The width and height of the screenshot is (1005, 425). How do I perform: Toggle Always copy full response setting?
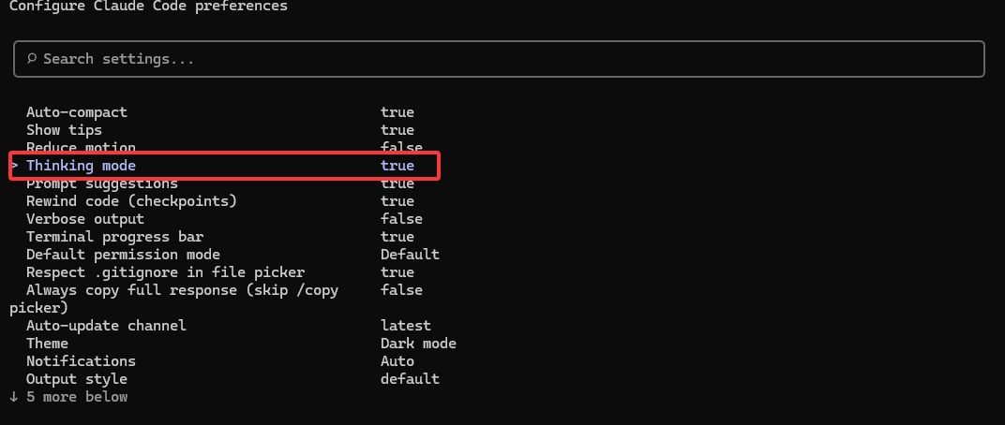pyautogui.click(x=182, y=290)
